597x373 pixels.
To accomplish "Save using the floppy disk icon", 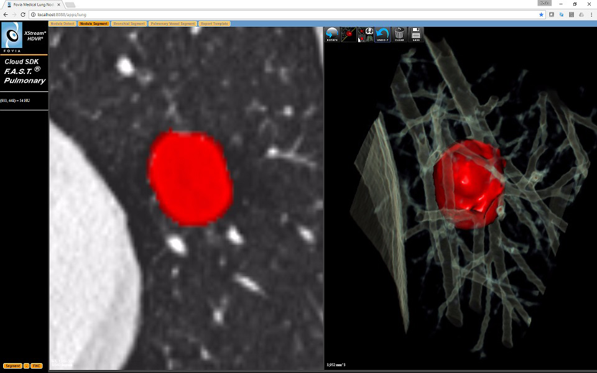I will tap(415, 35).
